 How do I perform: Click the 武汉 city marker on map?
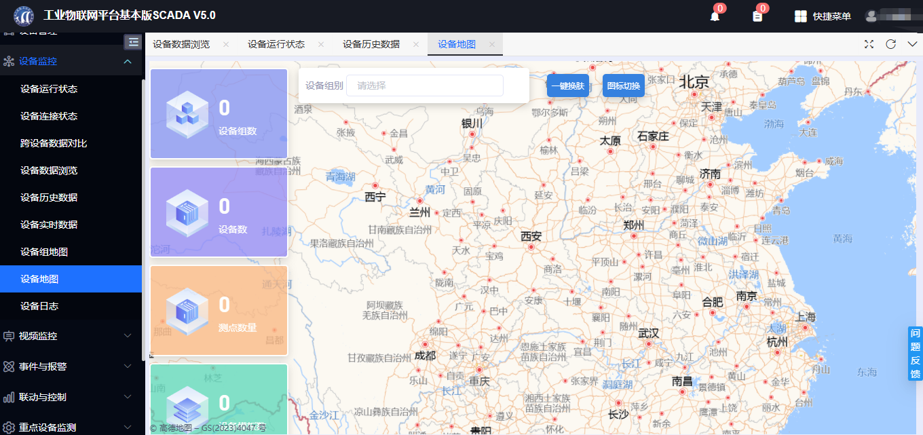[648, 344]
